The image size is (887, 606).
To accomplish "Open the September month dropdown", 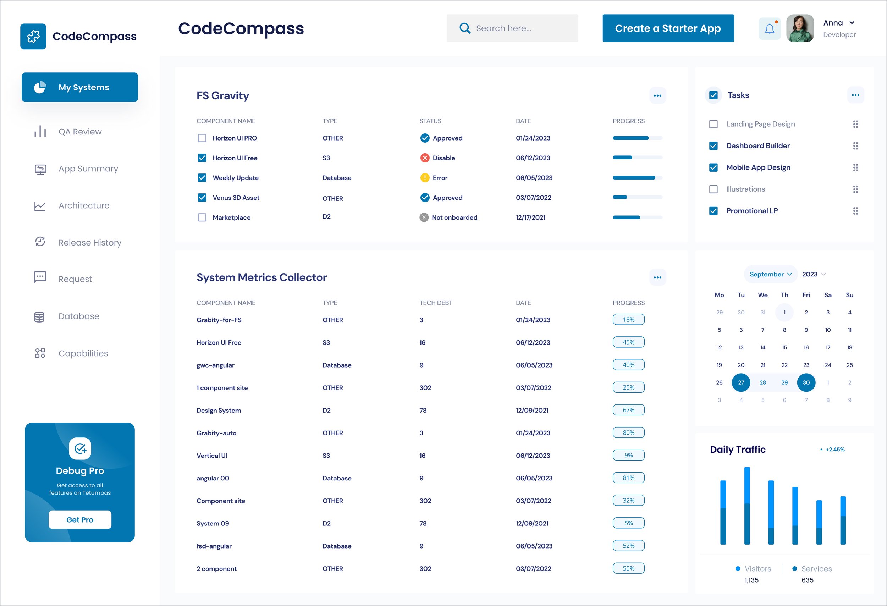I will point(770,274).
